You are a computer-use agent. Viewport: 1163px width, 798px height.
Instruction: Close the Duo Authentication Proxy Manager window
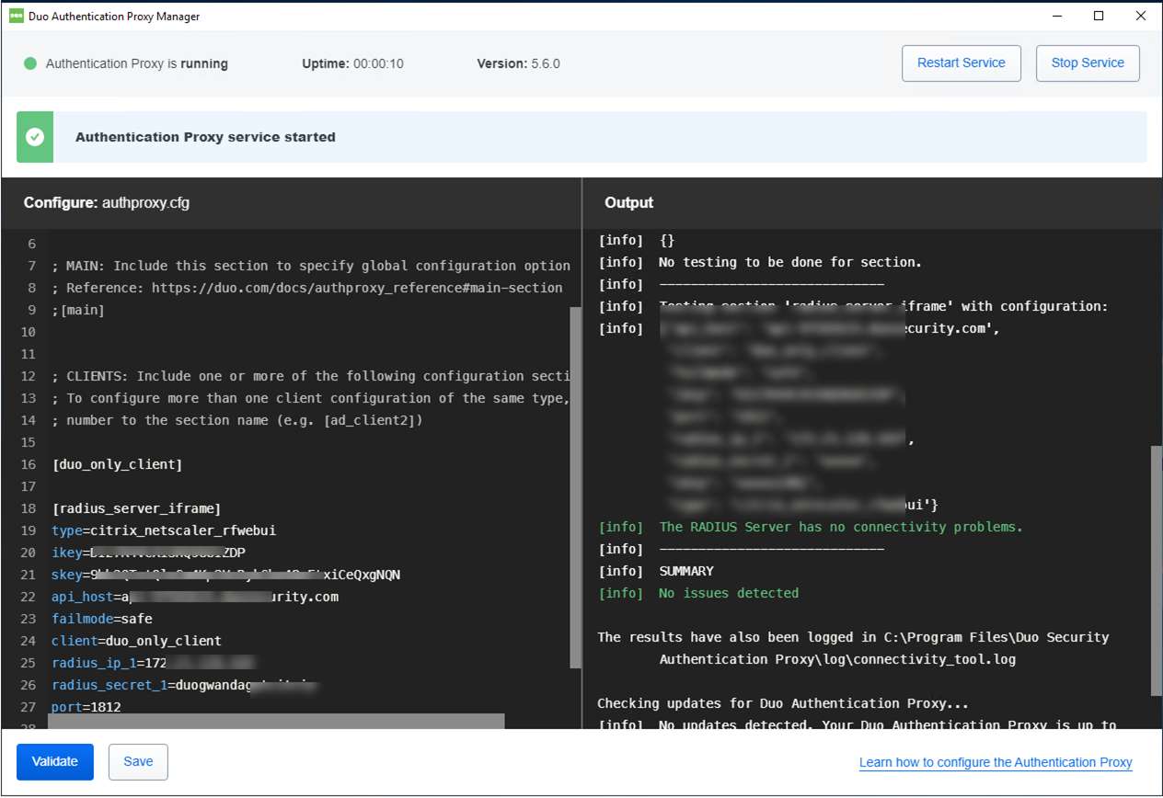(1141, 16)
